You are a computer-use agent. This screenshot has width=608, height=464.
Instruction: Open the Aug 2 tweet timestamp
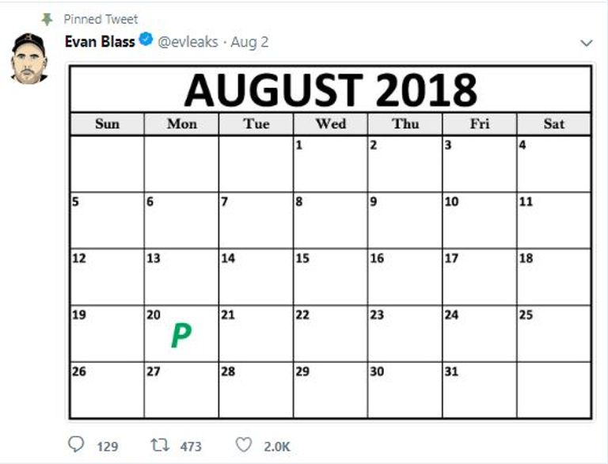[249, 42]
